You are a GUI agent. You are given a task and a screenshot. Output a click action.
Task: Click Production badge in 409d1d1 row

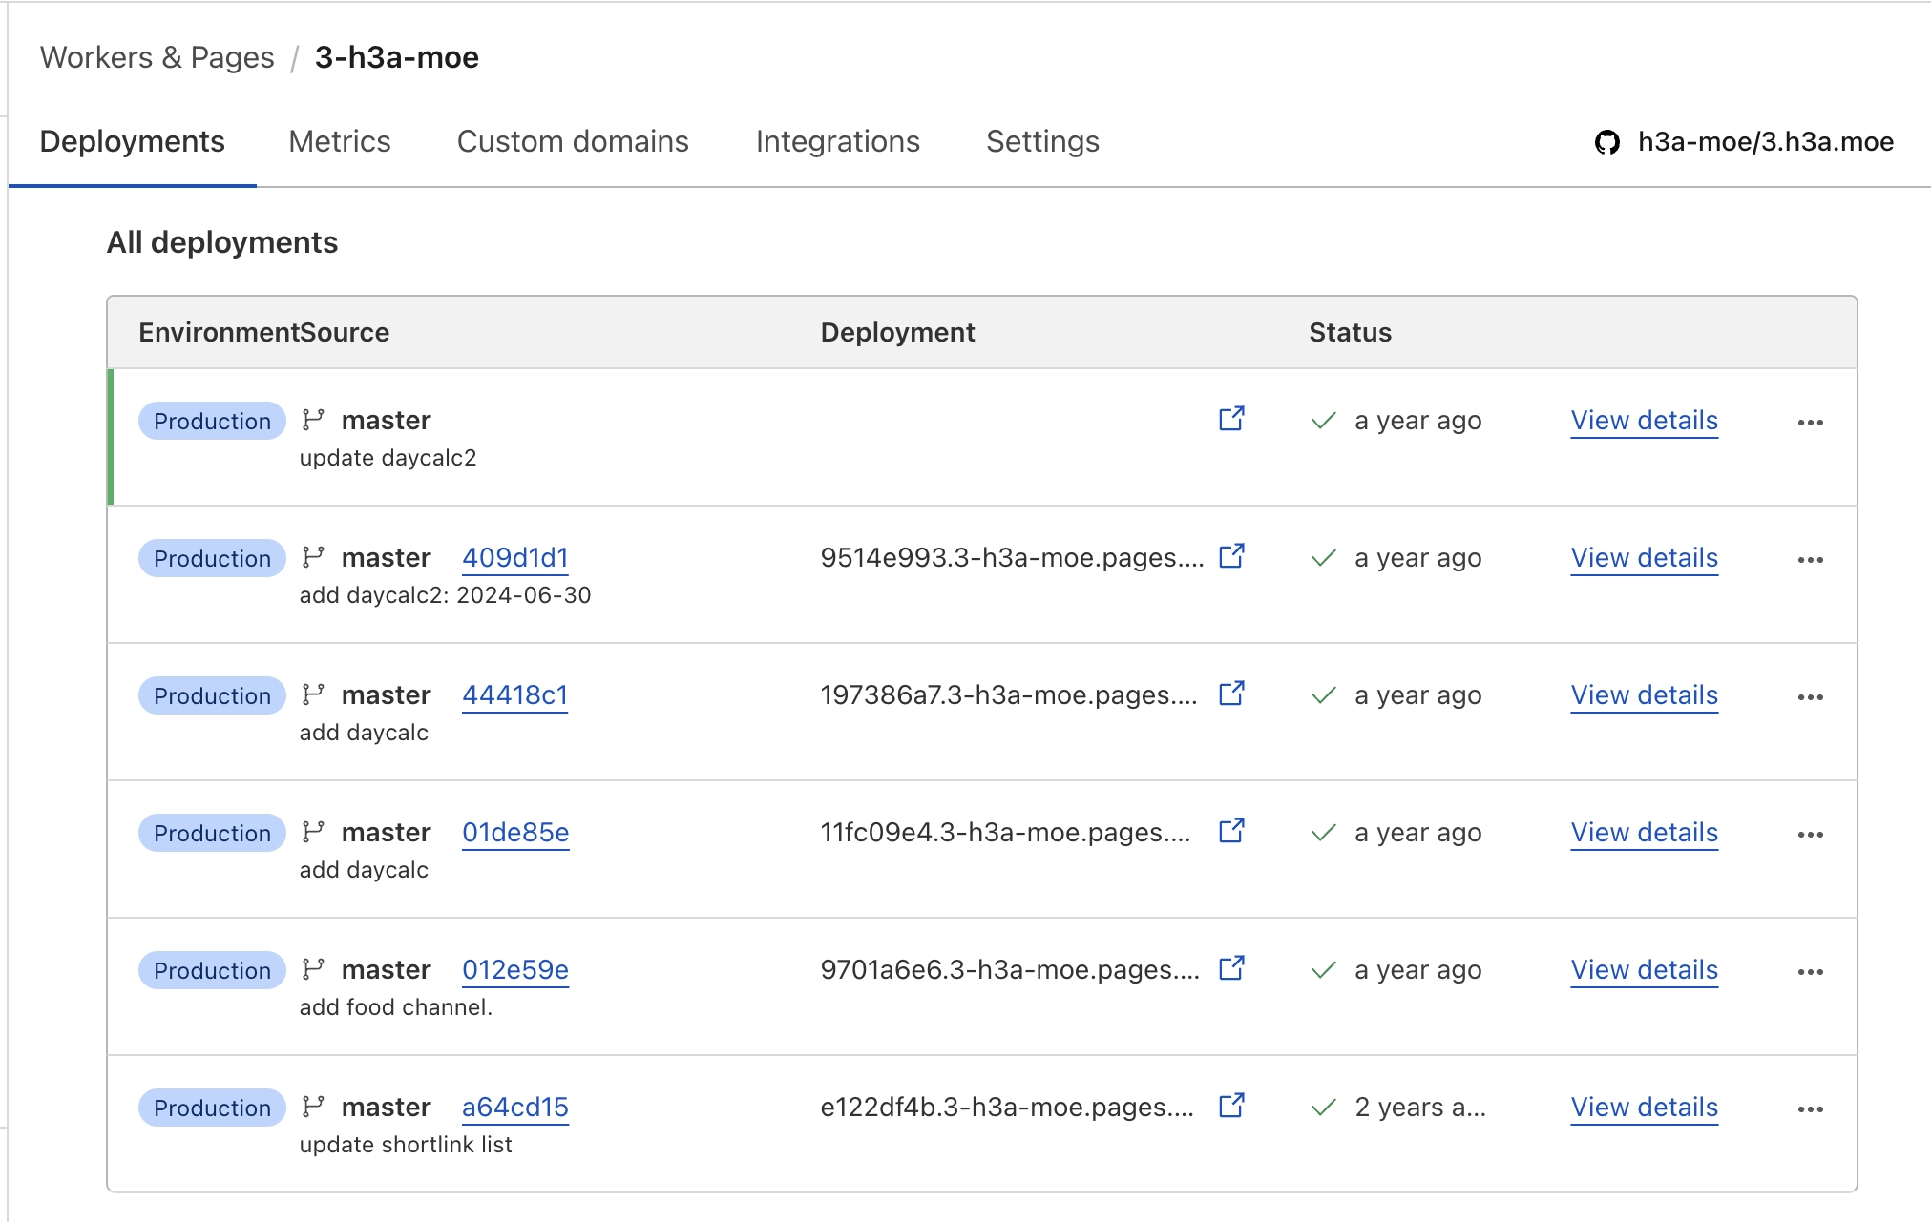pyautogui.click(x=212, y=558)
